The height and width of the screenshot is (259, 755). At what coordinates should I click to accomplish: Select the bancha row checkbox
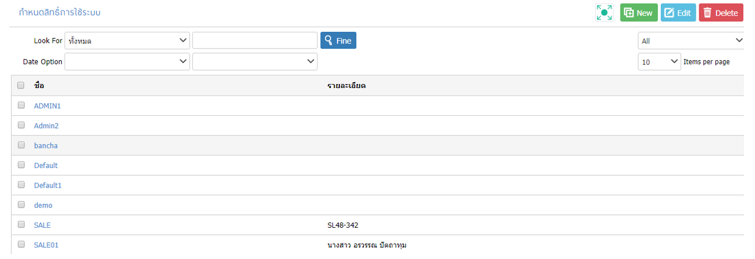(21, 145)
